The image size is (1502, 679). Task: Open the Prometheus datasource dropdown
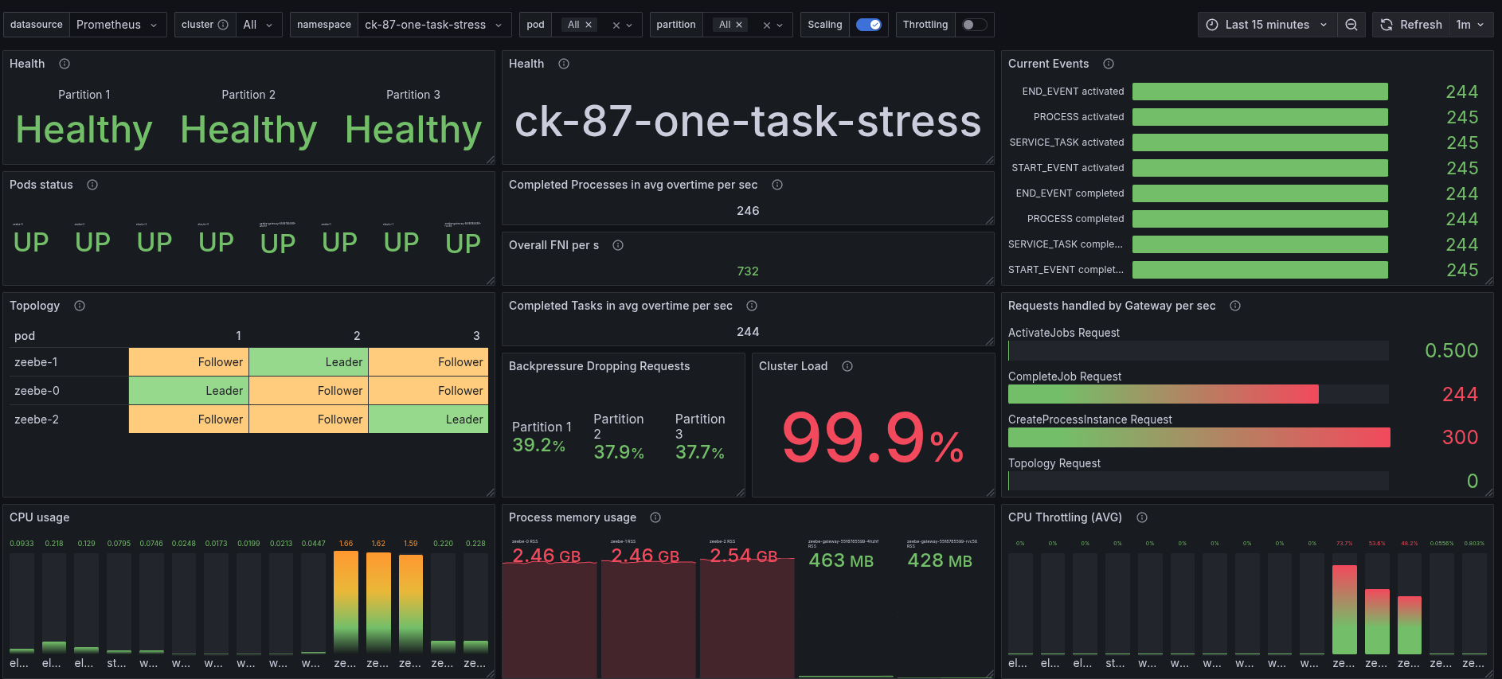click(118, 25)
